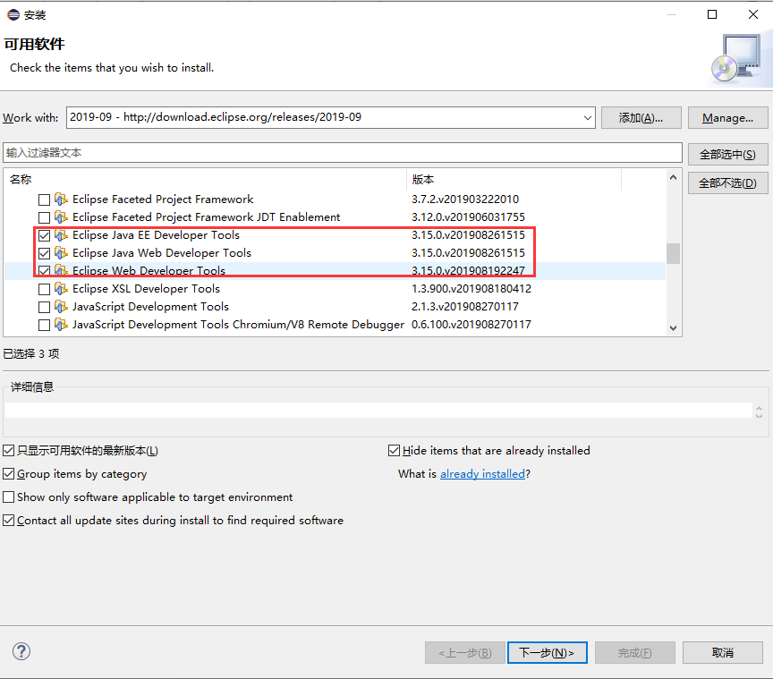Click 下一步(N) to continue

click(x=548, y=653)
